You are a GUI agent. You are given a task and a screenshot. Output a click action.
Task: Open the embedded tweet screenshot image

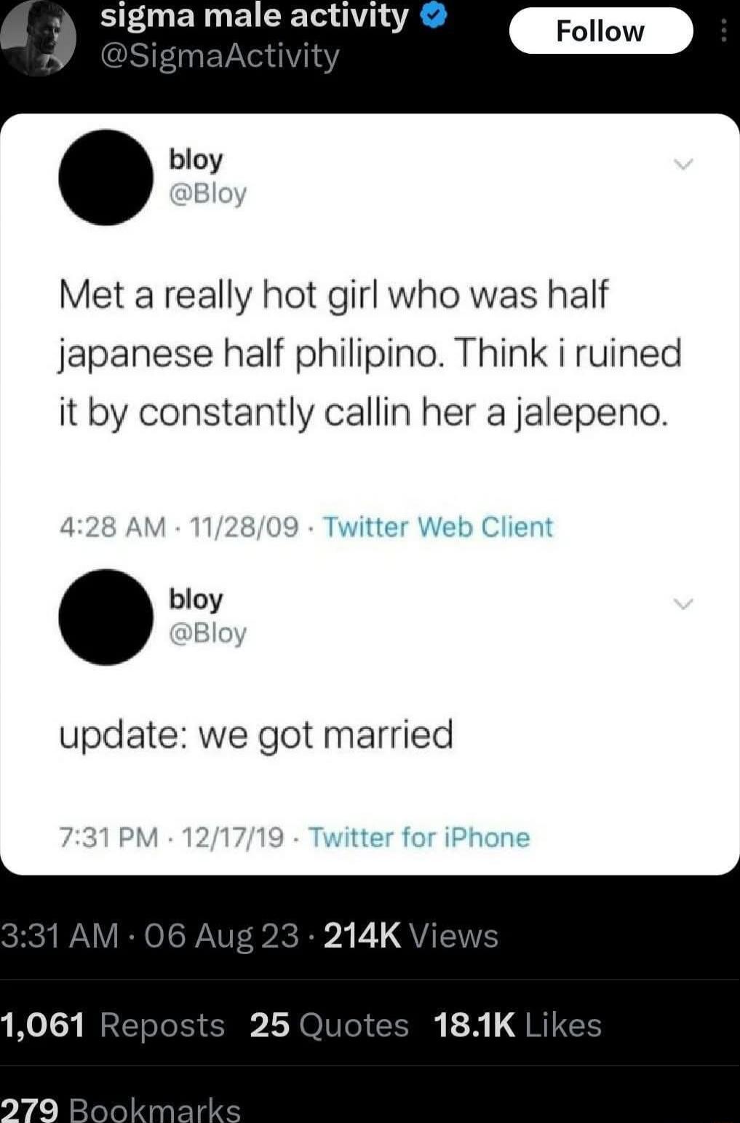point(370,494)
